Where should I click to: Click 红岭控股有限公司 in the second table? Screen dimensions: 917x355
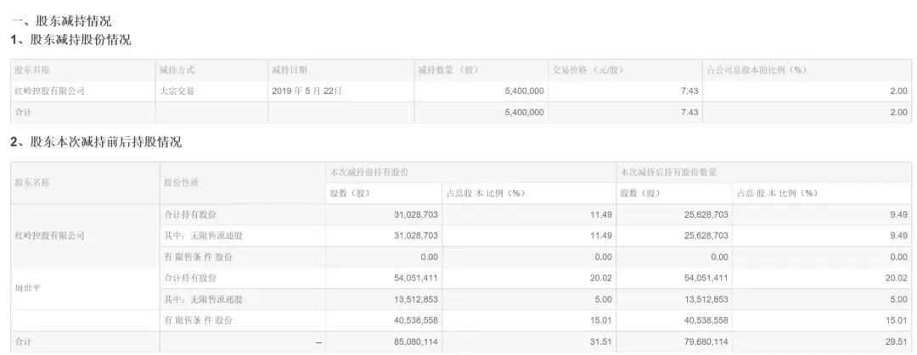[50, 236]
